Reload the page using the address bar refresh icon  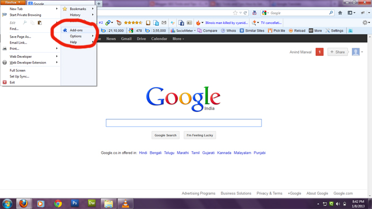click(x=246, y=13)
